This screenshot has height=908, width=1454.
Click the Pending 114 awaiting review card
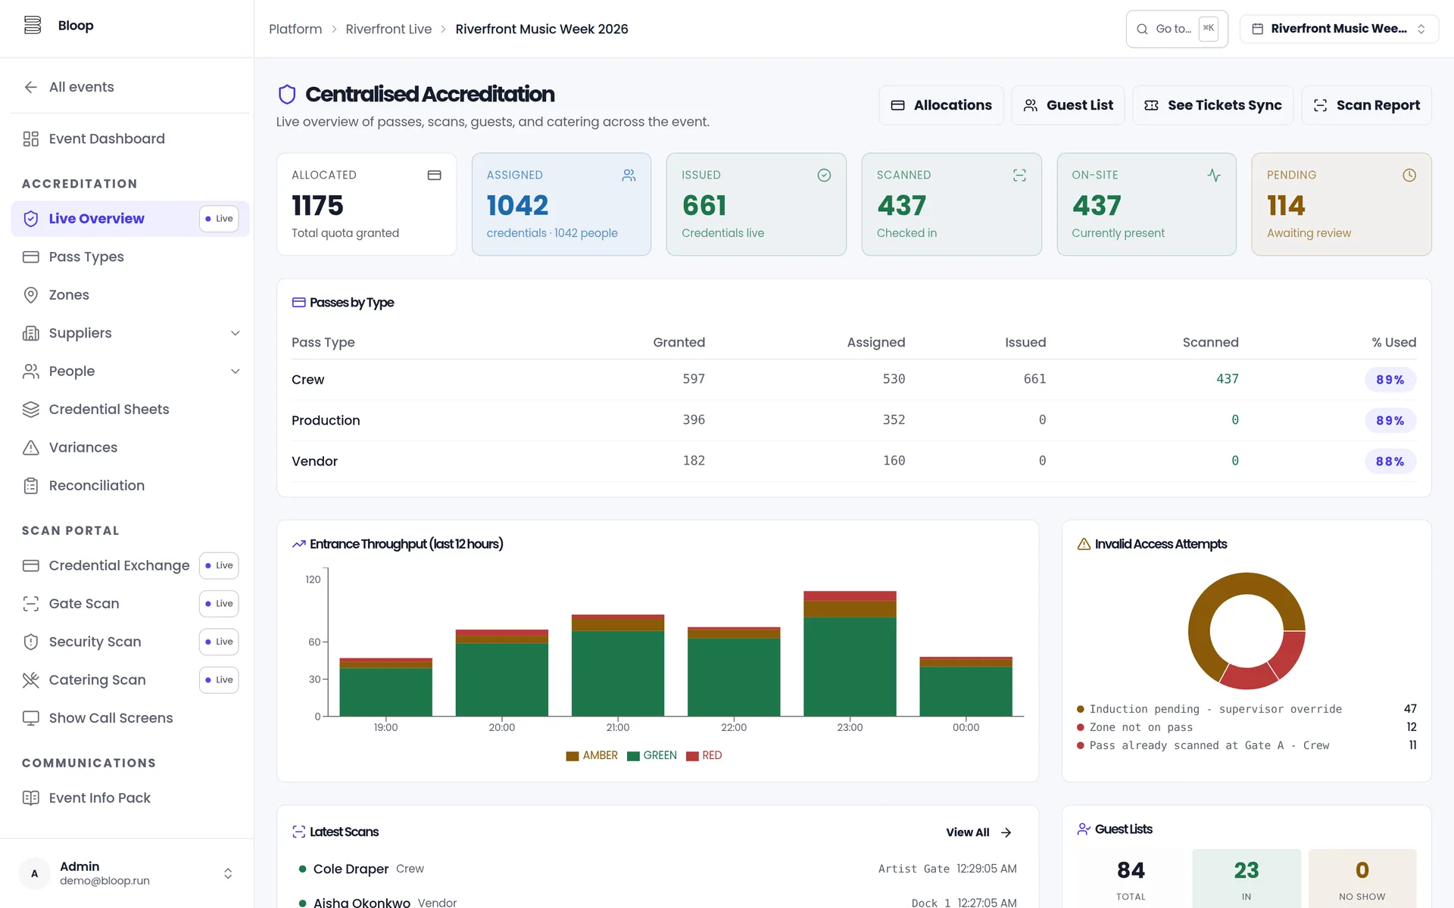[x=1341, y=204]
